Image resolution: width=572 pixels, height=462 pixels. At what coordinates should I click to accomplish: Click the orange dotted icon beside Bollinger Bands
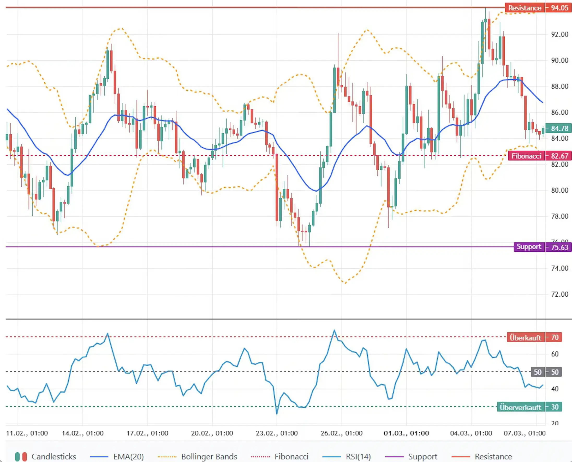pos(168,457)
